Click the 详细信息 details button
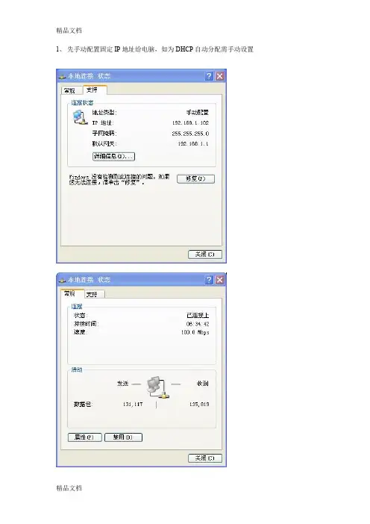Screen dimensions: 370x524 click(113, 157)
